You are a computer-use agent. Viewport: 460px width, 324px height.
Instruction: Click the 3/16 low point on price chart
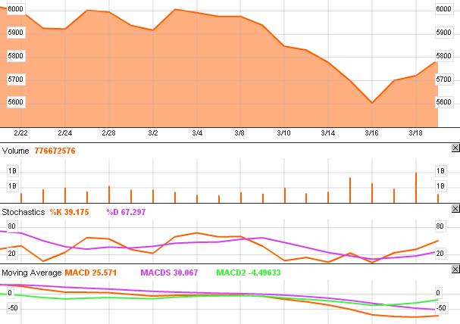[x=371, y=103]
